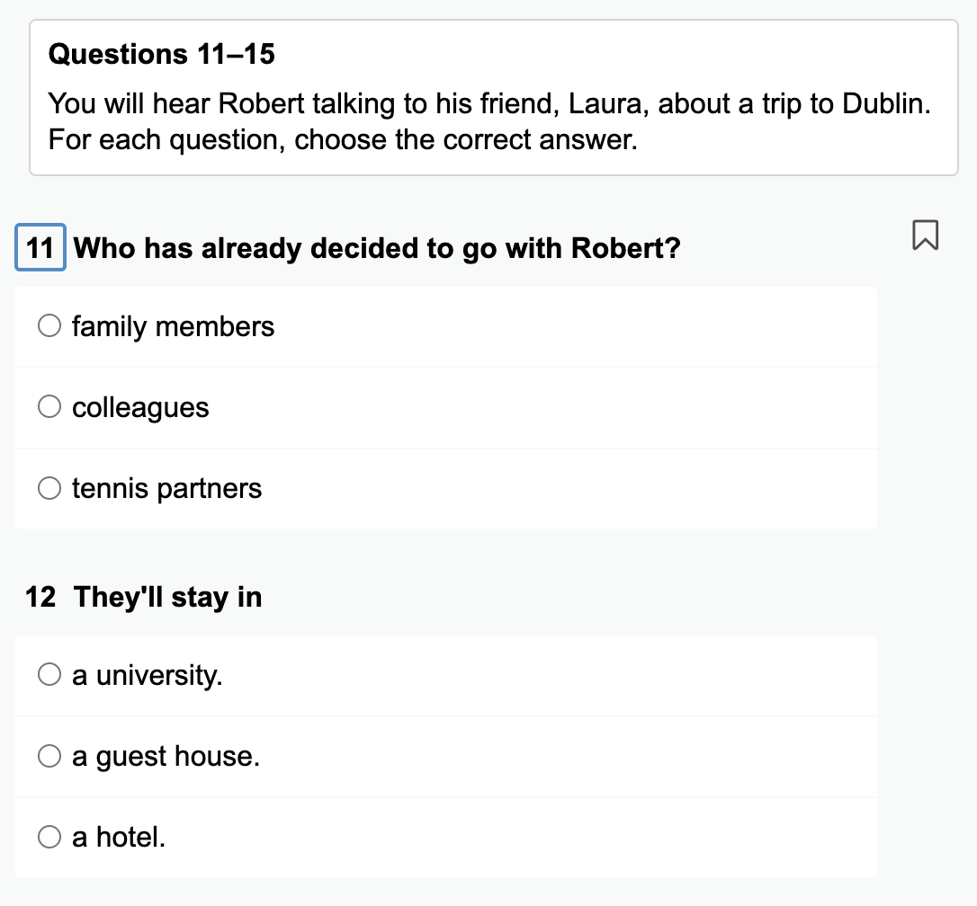Click the 'Questions 11–15' heading
This screenshot has width=977, height=906.
pyautogui.click(x=161, y=54)
